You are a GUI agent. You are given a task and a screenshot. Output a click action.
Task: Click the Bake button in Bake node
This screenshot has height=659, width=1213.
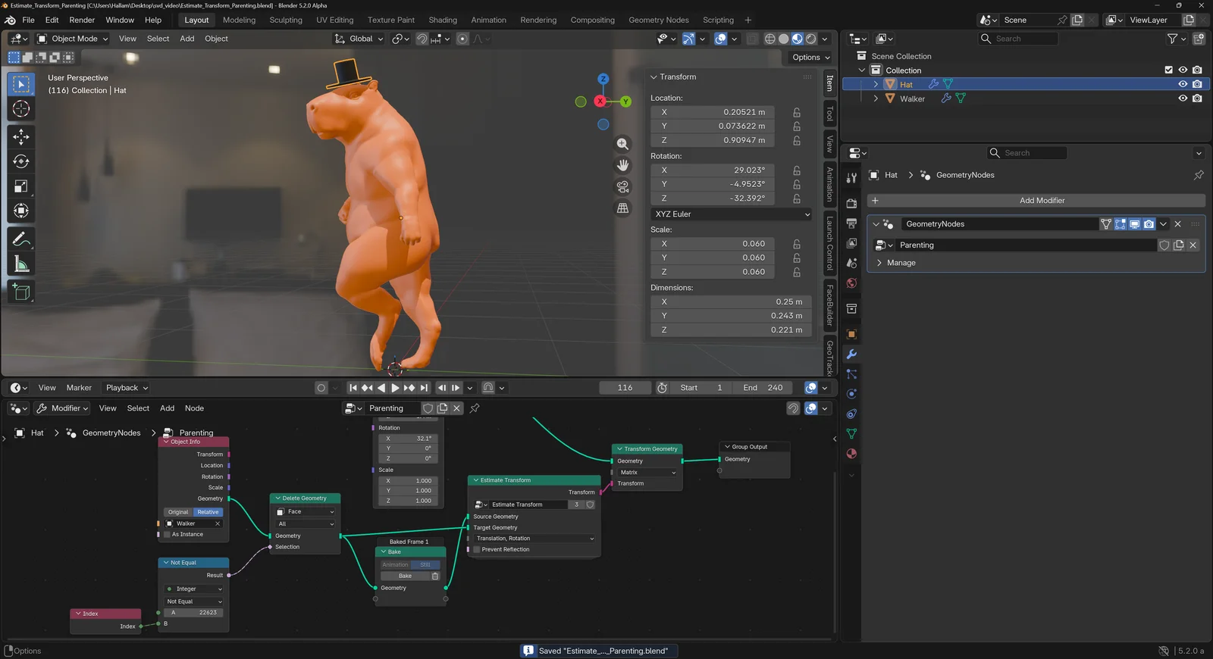(x=406, y=576)
